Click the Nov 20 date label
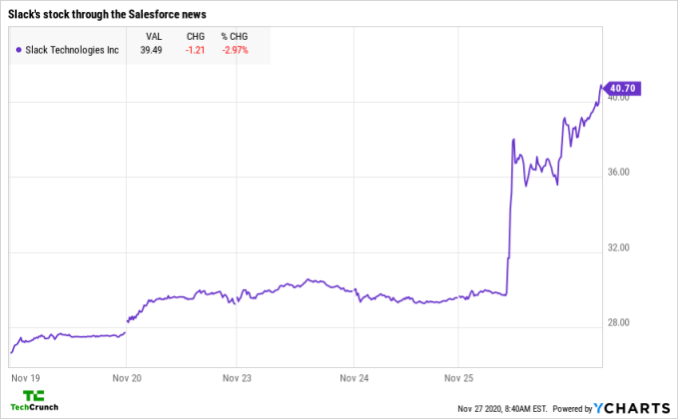Image resolution: width=678 pixels, height=419 pixels. coord(125,378)
